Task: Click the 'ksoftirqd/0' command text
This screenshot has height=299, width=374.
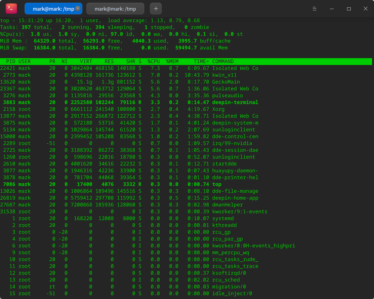Action: (229, 273)
